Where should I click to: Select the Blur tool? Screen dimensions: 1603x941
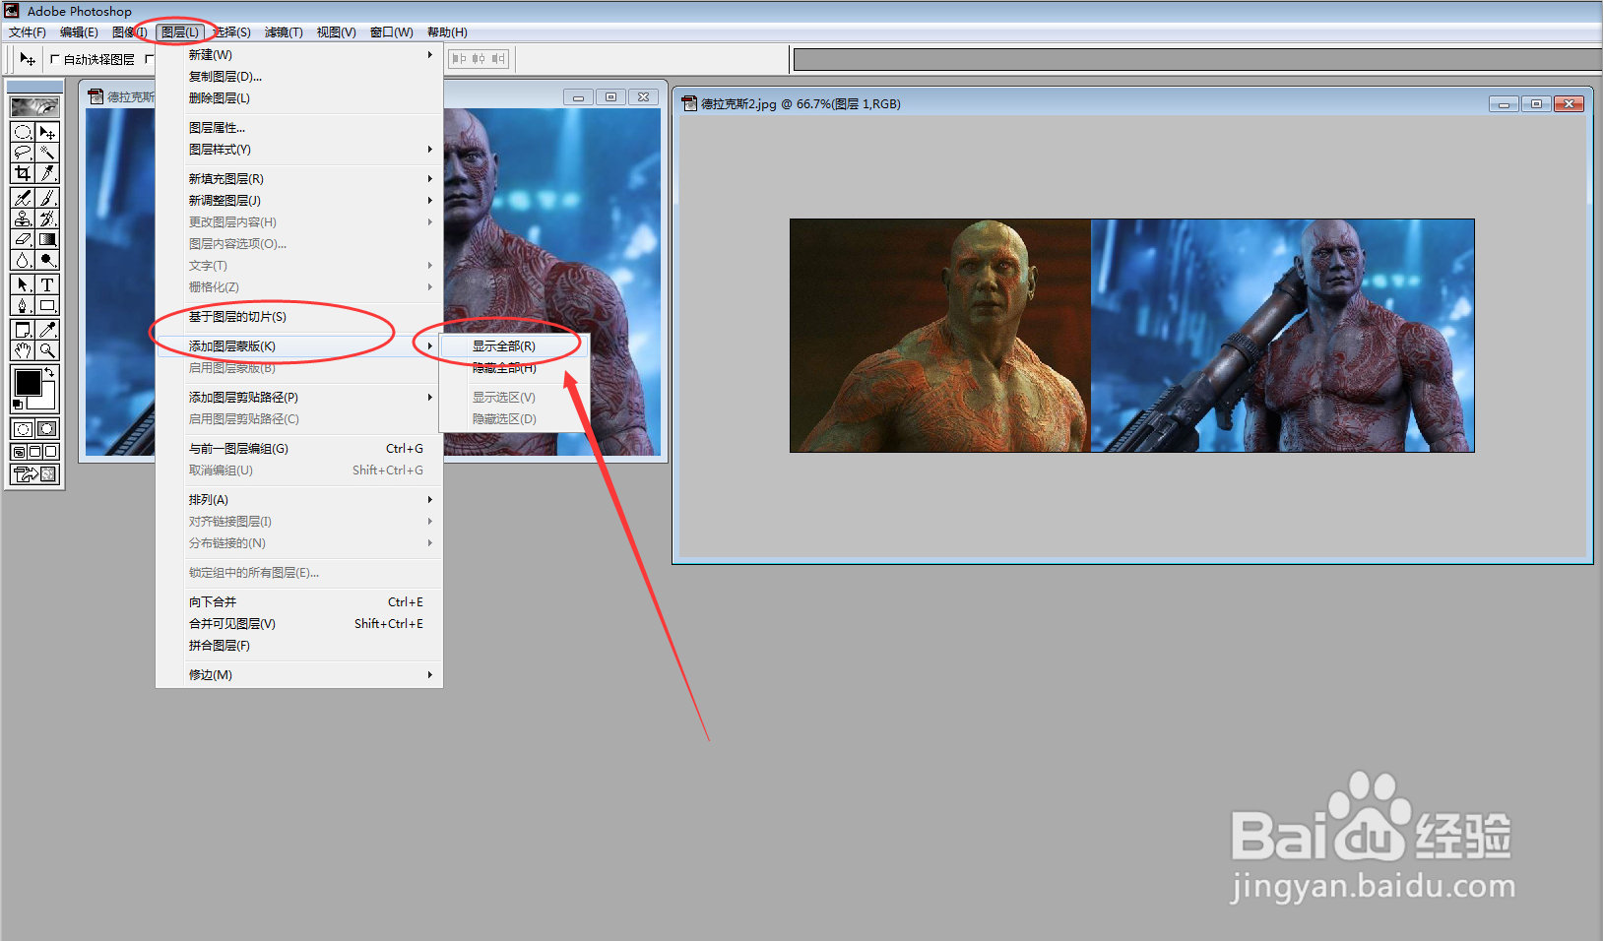click(x=23, y=260)
